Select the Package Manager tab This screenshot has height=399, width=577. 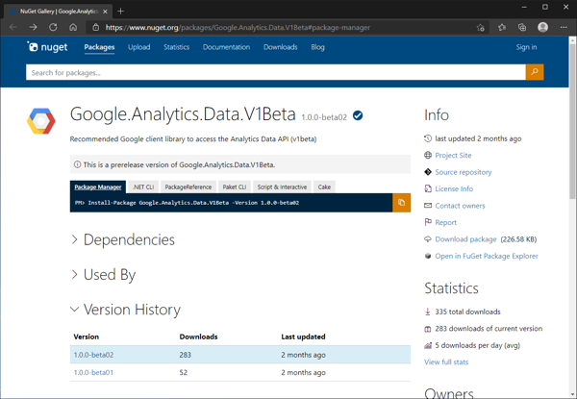click(98, 187)
